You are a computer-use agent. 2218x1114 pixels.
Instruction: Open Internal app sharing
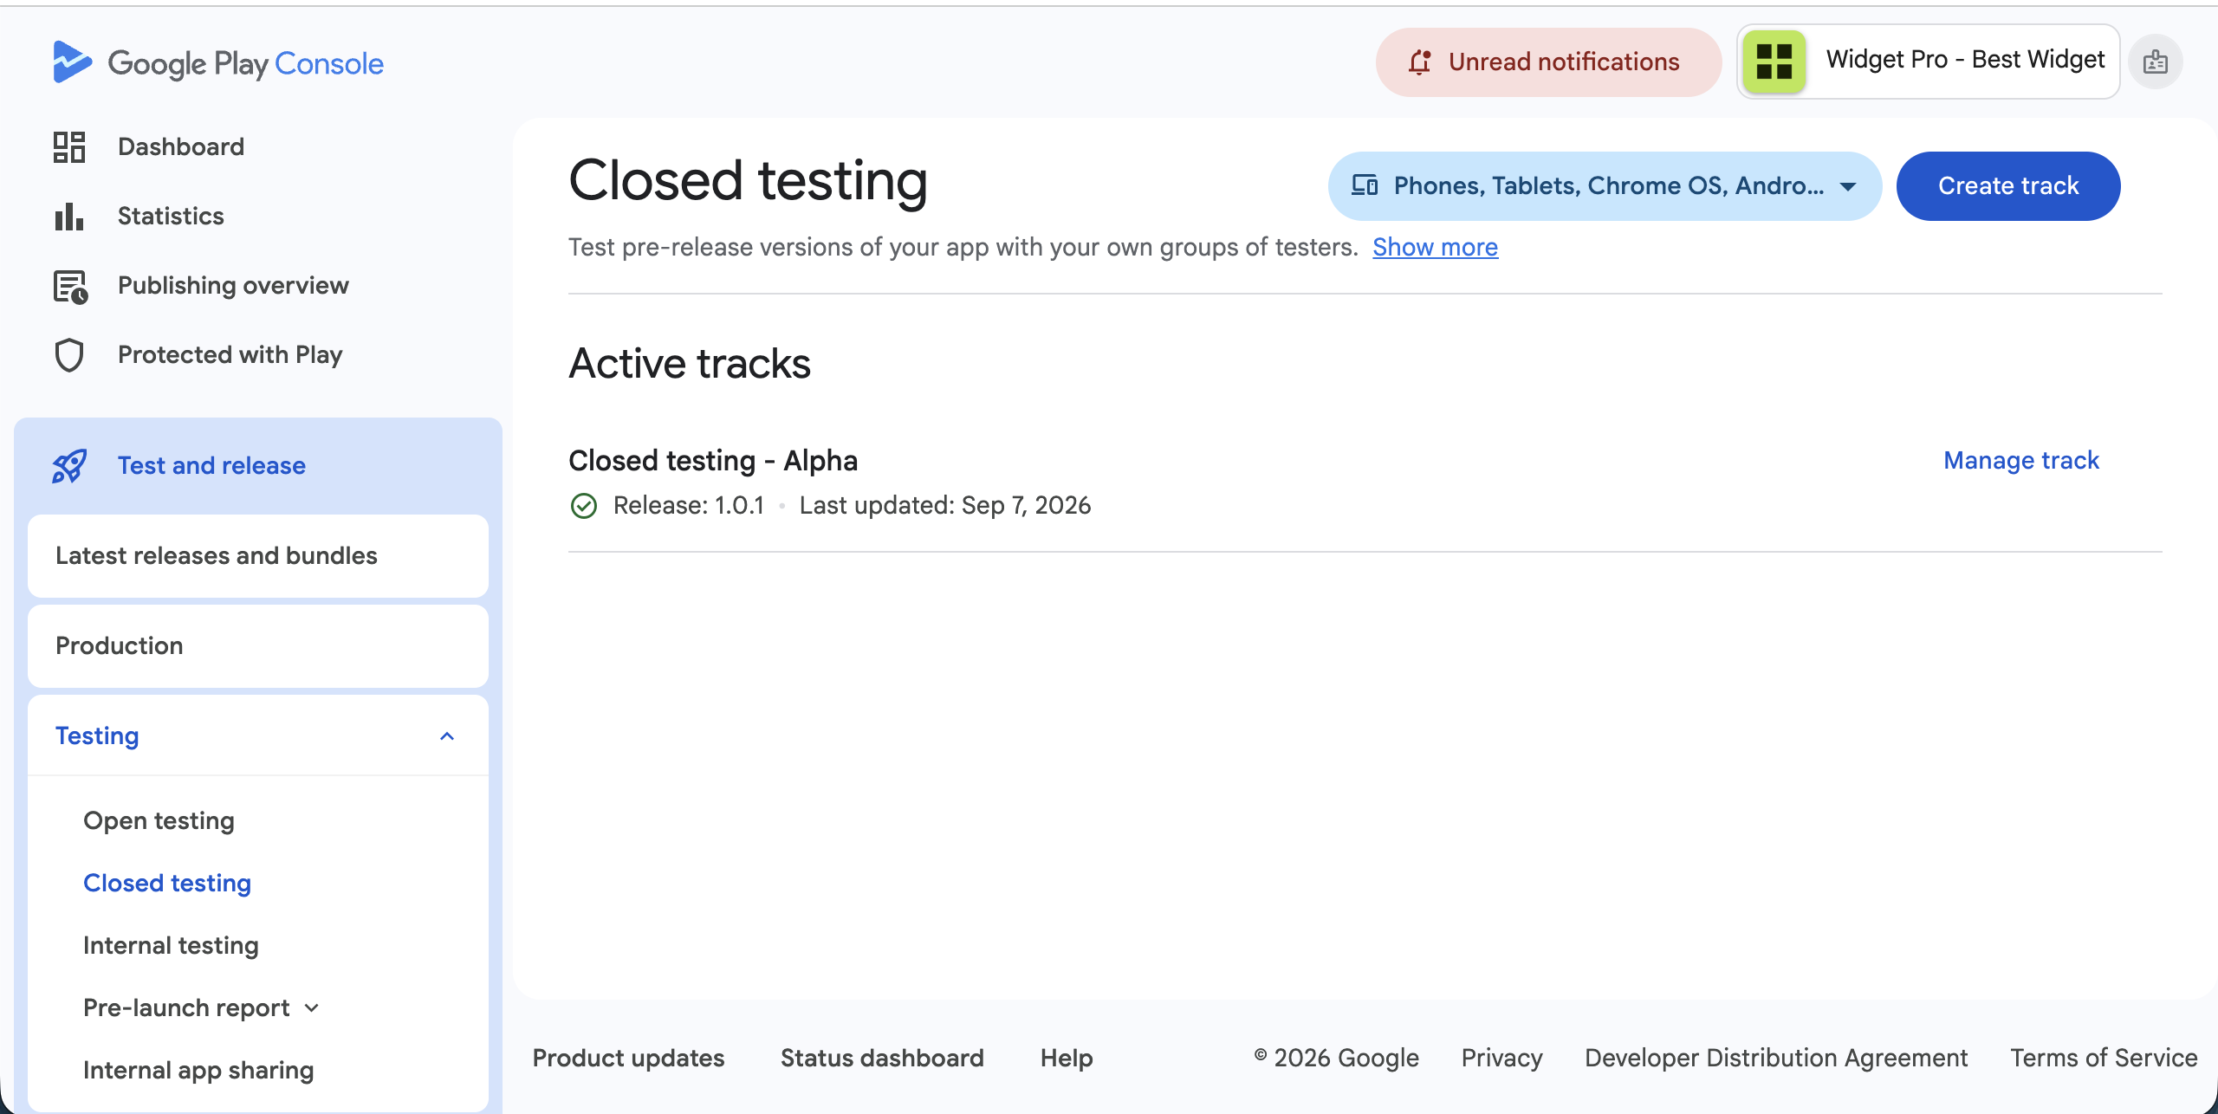[x=198, y=1071]
